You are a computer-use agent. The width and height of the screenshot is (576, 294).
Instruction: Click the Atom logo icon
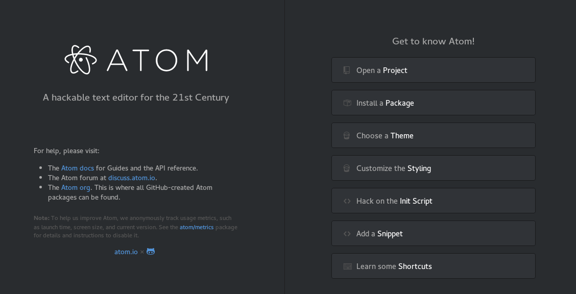coord(81,60)
